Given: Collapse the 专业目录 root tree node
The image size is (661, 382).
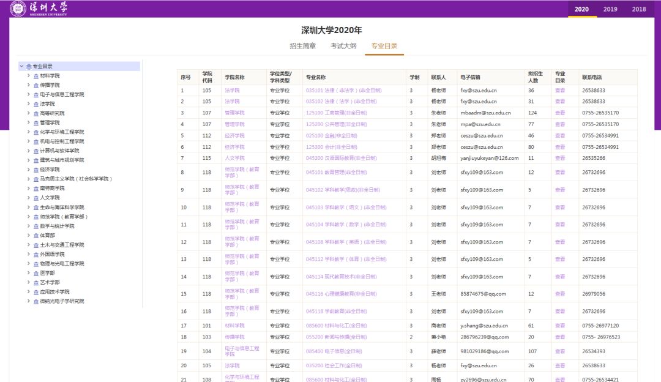Looking at the screenshot, I should point(21,66).
